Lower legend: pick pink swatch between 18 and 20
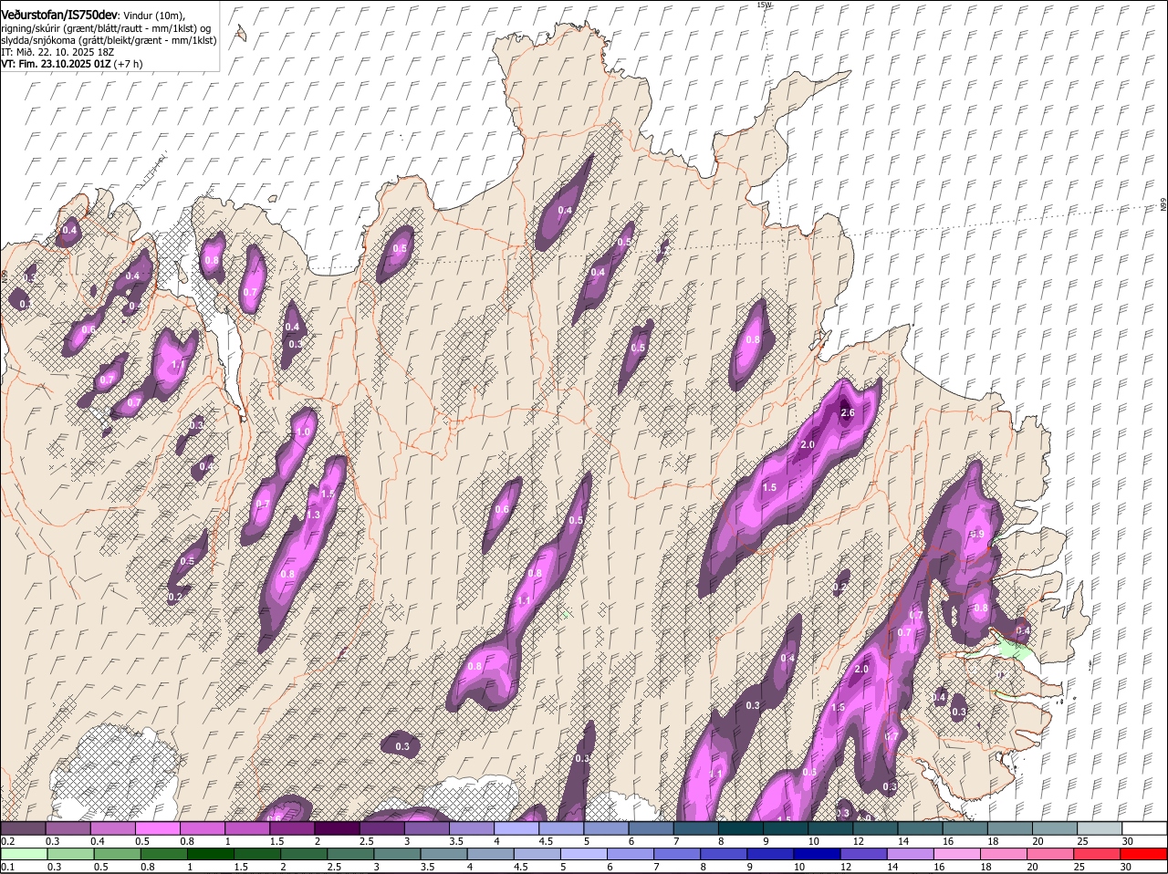 coord(1006,854)
